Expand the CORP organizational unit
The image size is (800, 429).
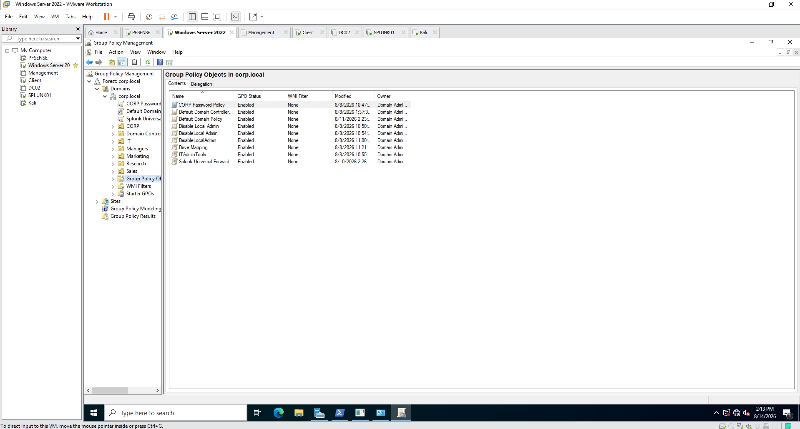113,127
